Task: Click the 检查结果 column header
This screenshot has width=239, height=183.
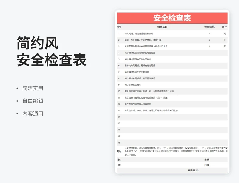Action: pos(209,27)
